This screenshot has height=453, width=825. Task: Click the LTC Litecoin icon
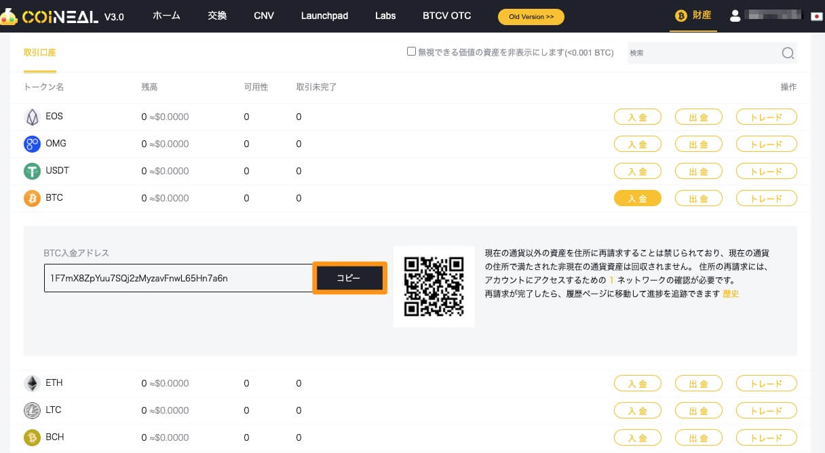32,410
